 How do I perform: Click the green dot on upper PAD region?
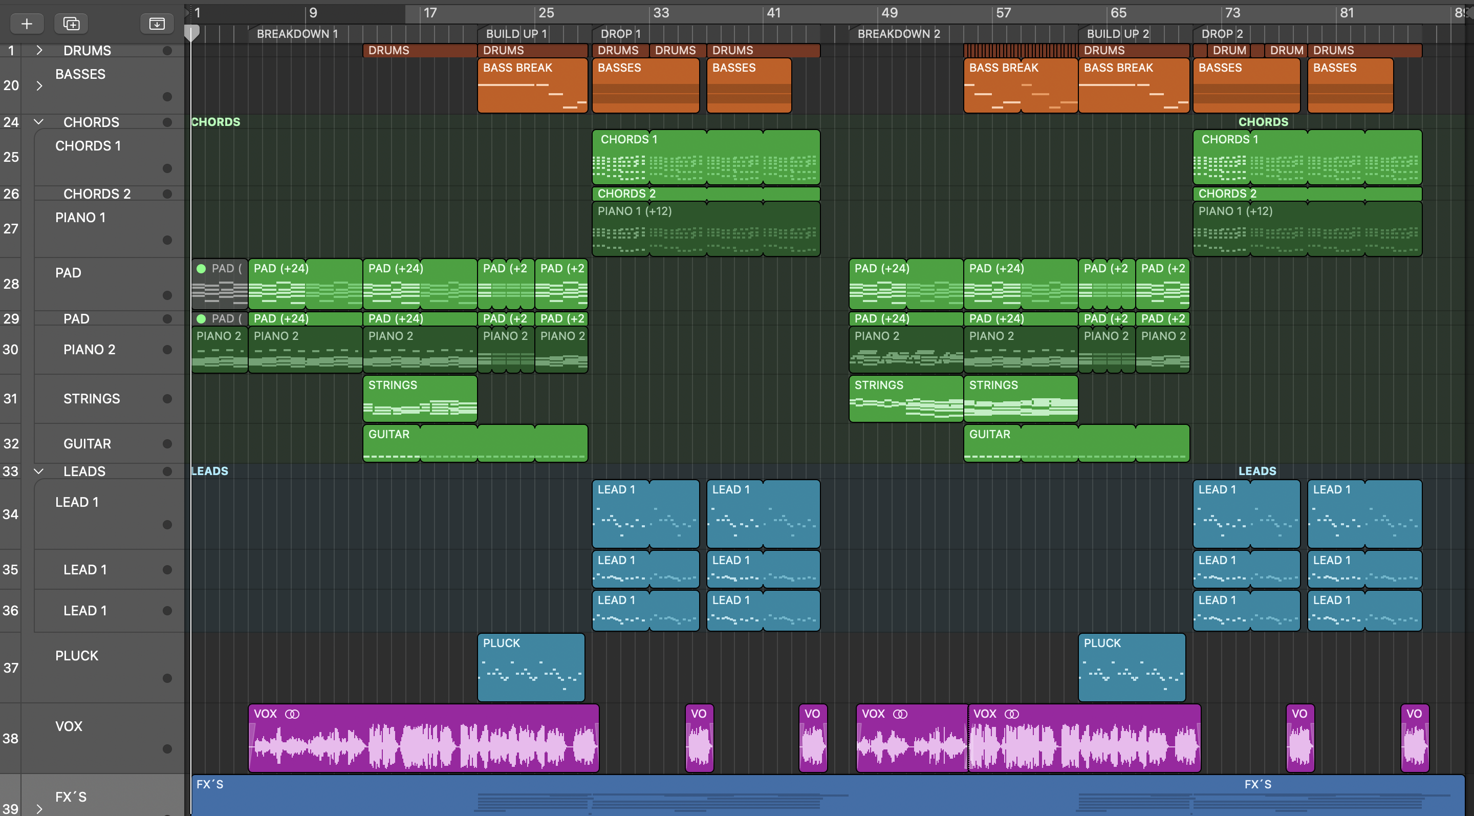201,268
